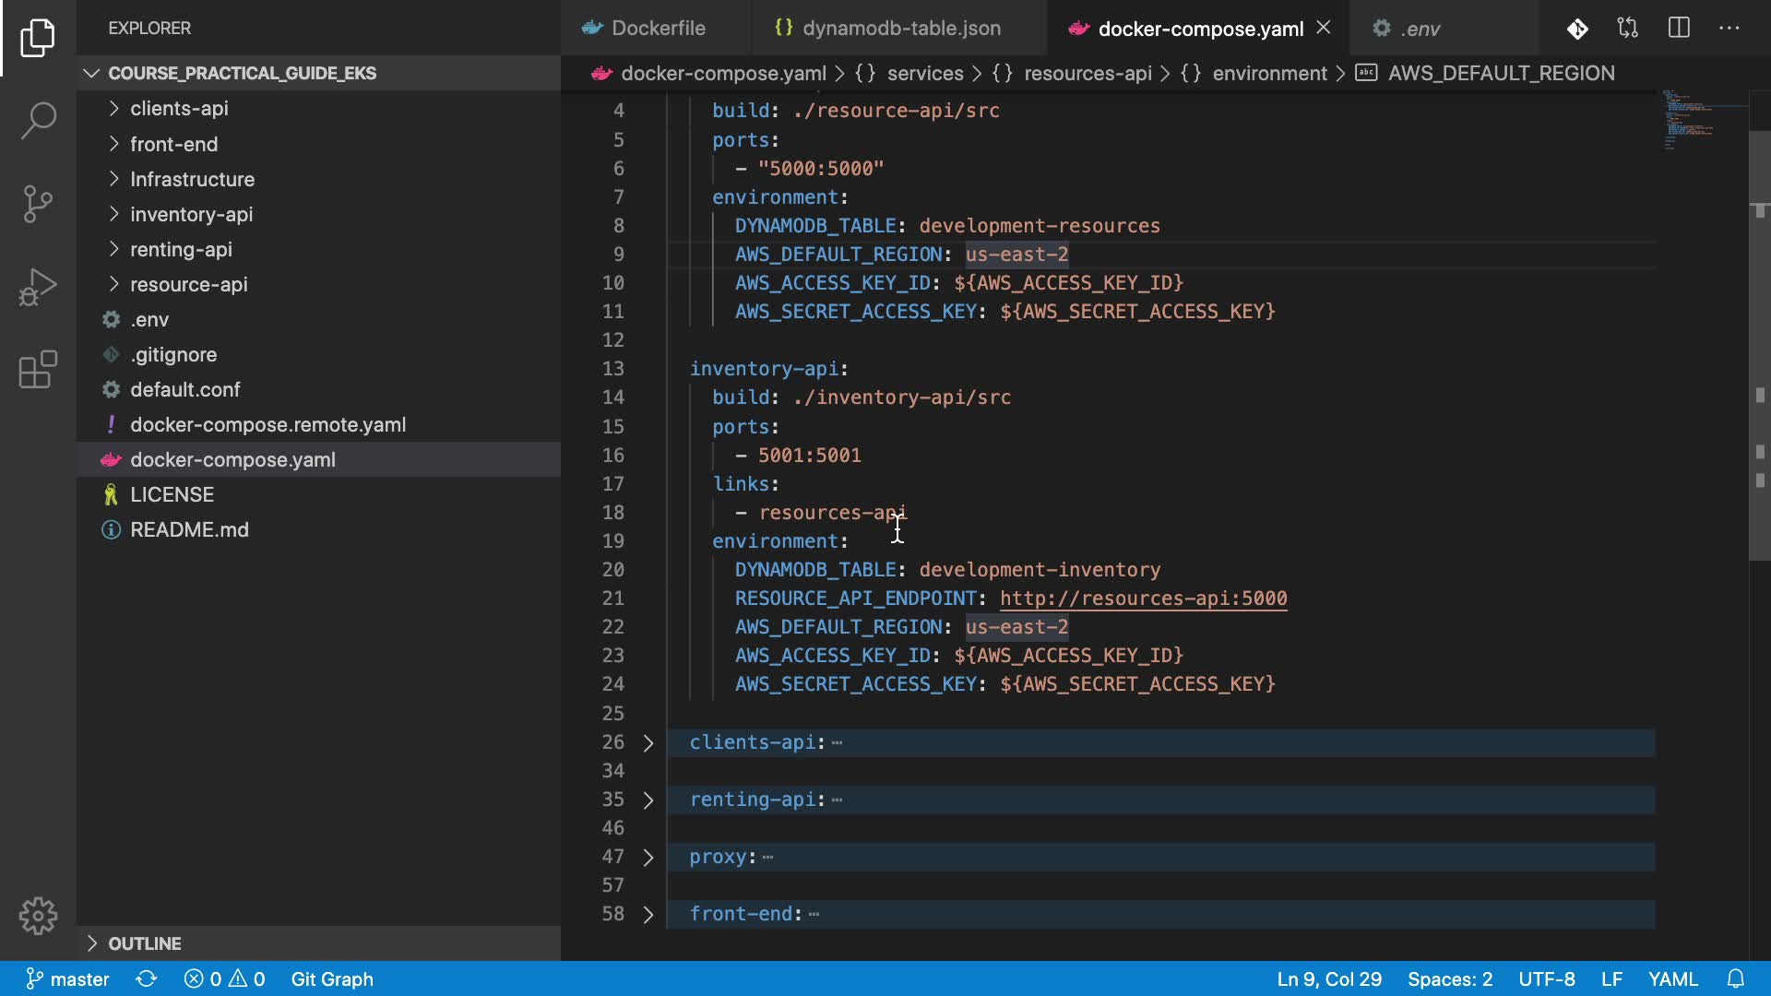Screen dimensions: 1771x996
Task: Click the notifications bell in status bar
Action: pos(1736,978)
